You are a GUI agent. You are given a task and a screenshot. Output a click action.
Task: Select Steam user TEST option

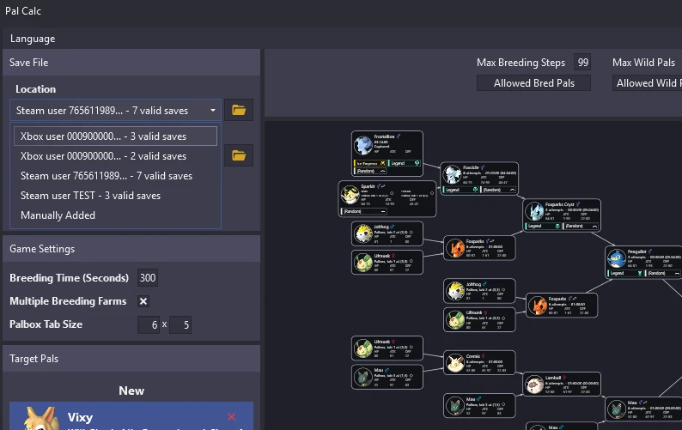[x=115, y=196]
